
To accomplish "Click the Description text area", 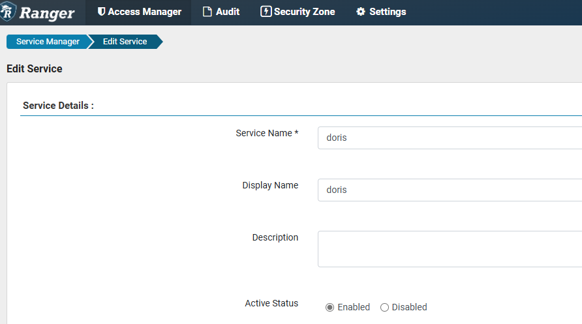I will [449, 248].
